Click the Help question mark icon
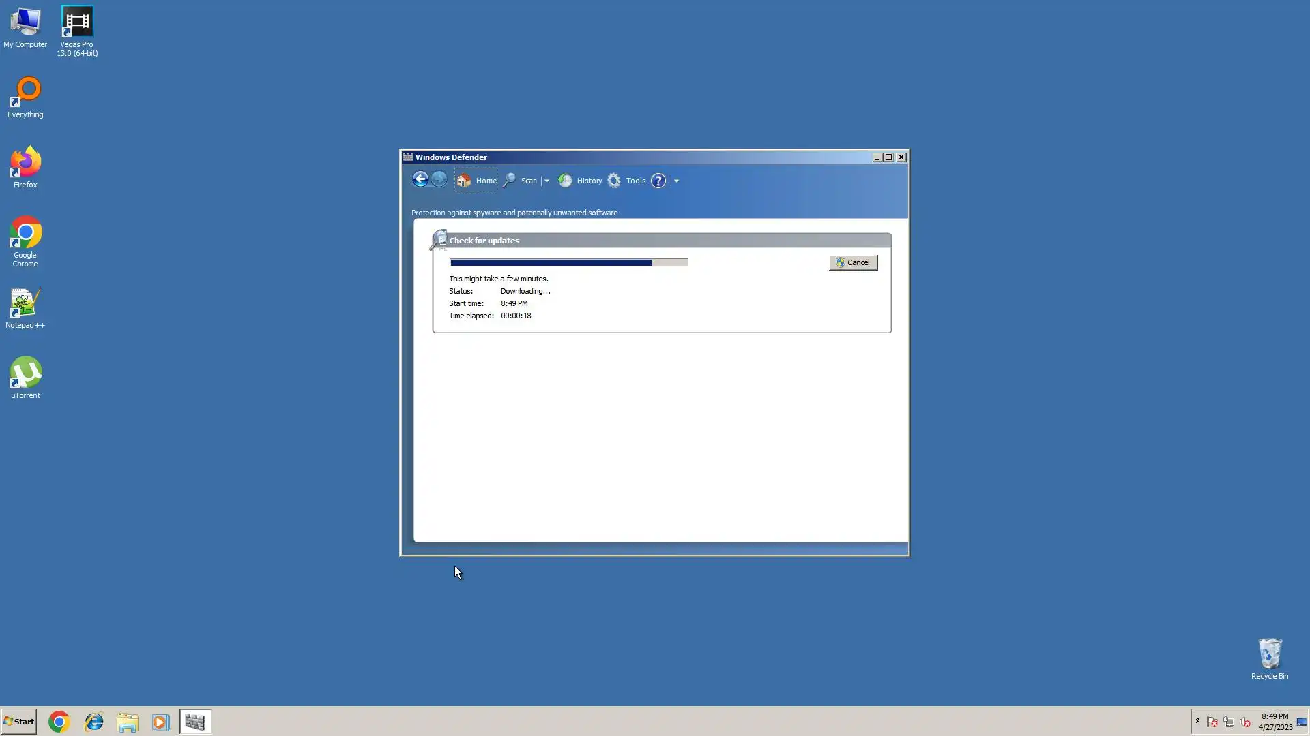This screenshot has height=736, width=1310. (x=658, y=181)
